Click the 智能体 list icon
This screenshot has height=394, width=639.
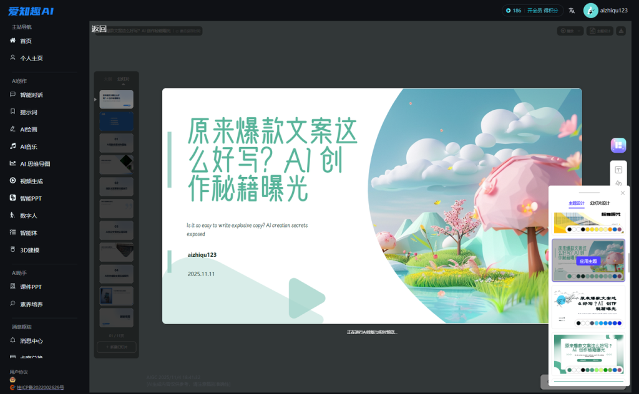coord(12,232)
